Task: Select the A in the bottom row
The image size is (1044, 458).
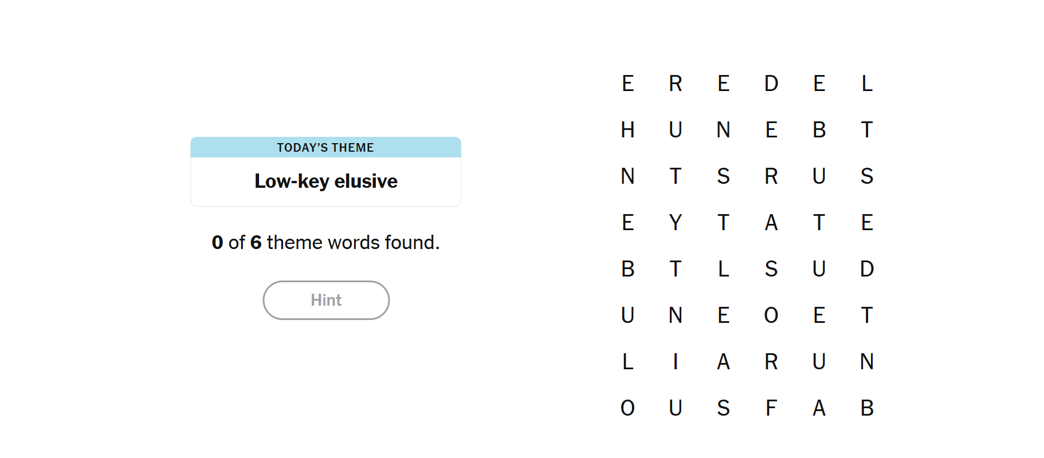Action: [819, 408]
